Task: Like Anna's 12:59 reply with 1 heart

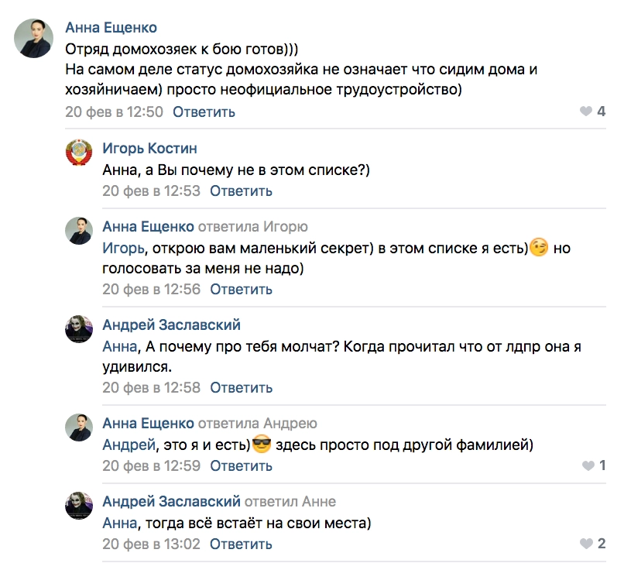Action: tap(586, 465)
